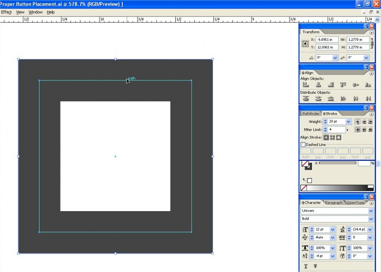
Task: Click the Miter Limit input field
Action: [x=337, y=129]
